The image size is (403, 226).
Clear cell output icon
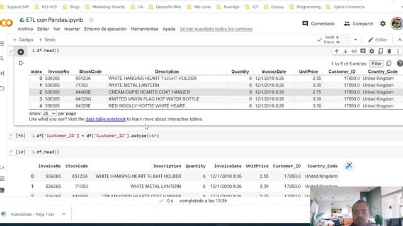21,63
